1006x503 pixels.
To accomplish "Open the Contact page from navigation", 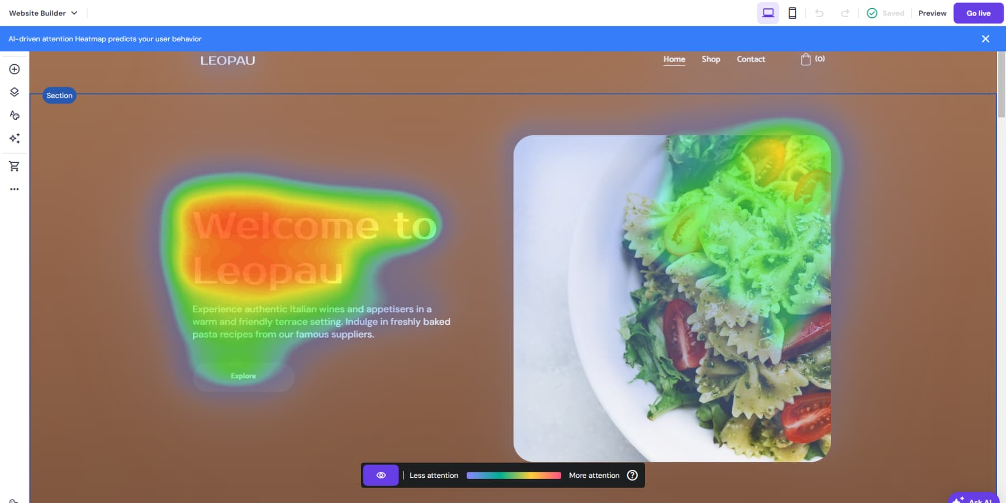I will click(x=751, y=59).
